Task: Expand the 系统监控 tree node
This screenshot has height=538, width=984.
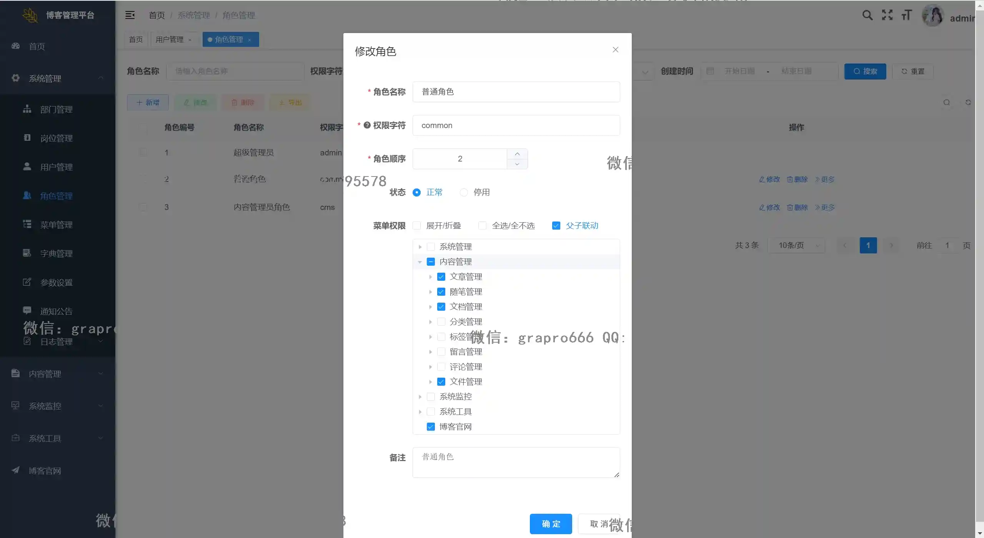Action: coord(420,397)
